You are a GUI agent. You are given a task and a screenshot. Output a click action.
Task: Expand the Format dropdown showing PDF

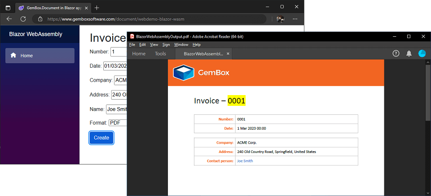point(118,122)
